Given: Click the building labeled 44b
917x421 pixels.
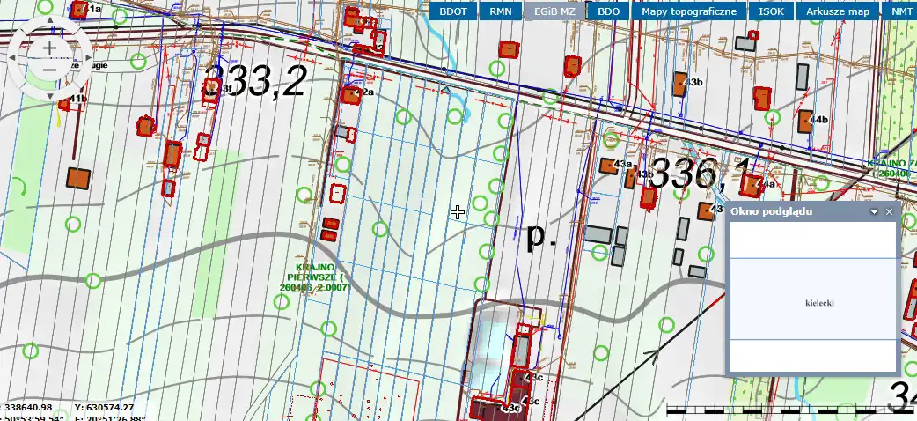Looking at the screenshot, I should tap(806, 121).
